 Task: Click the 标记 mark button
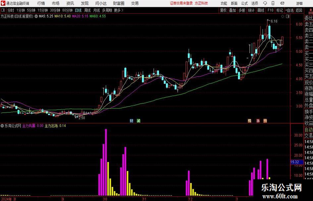(x=280, y=10)
